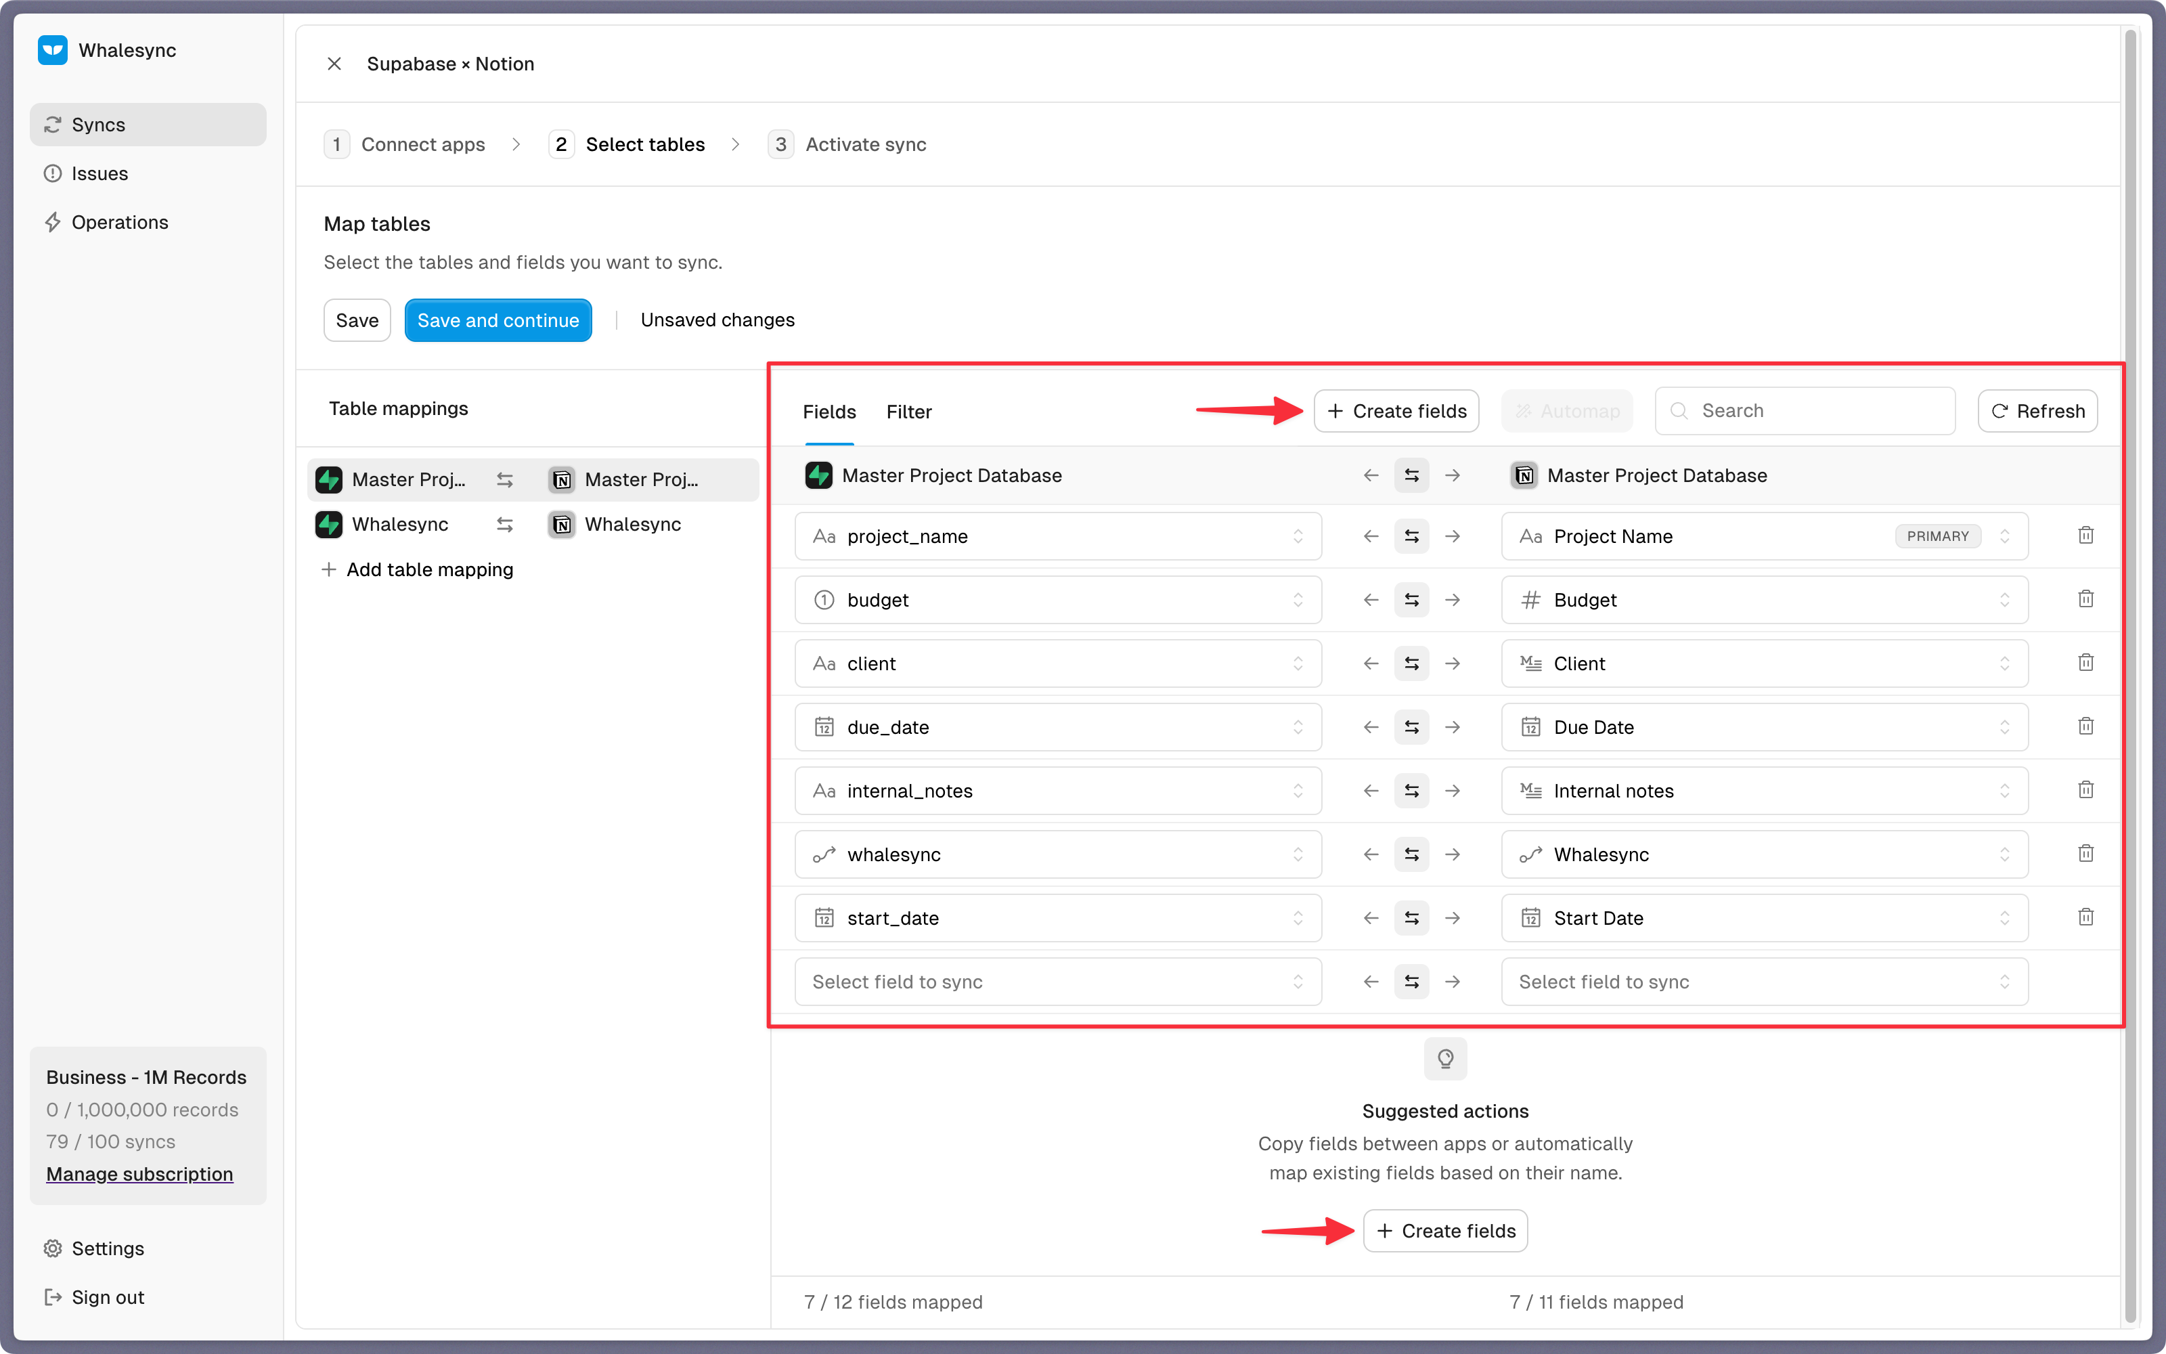Open Manage subscription link
This screenshot has height=1354, width=2166.
[139, 1174]
